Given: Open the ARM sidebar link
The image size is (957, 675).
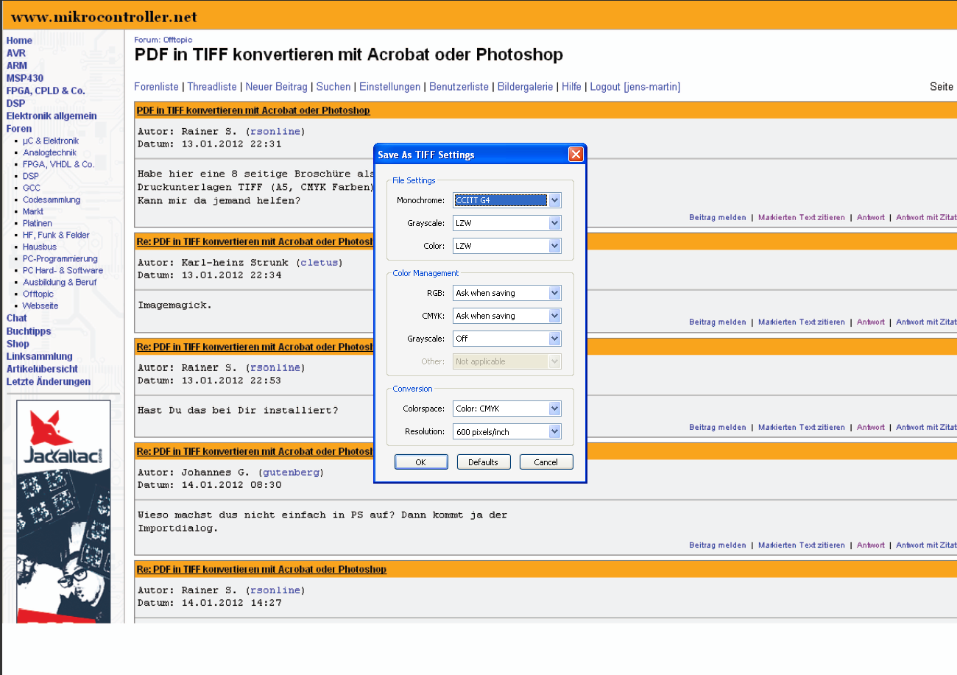Looking at the screenshot, I should tap(16, 66).
